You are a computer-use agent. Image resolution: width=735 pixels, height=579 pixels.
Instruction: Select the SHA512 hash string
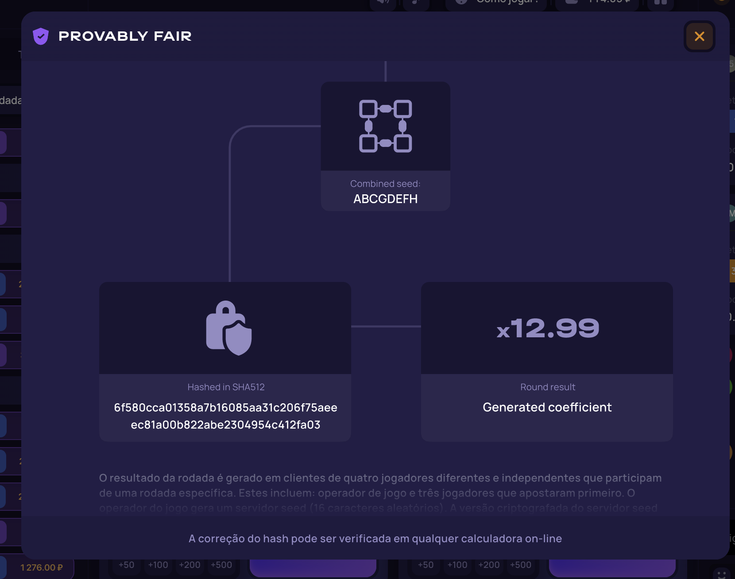(x=225, y=416)
